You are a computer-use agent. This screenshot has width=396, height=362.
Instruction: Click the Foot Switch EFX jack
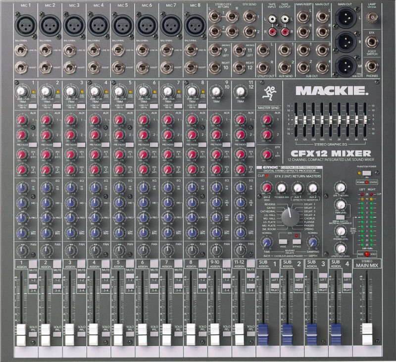coord(372,43)
